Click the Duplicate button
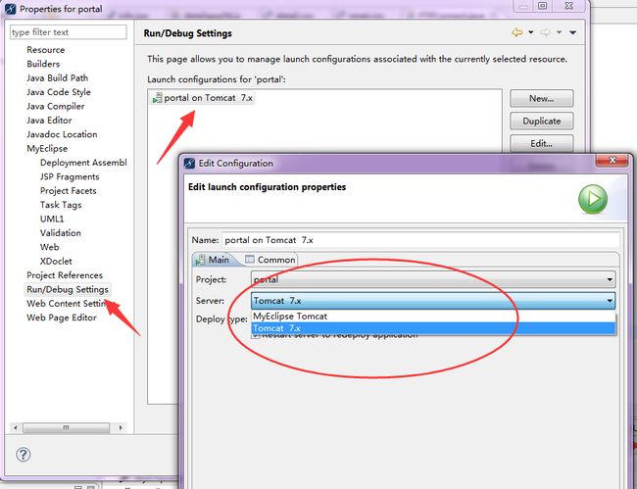Screen dimensions: 637x489 click(x=542, y=122)
